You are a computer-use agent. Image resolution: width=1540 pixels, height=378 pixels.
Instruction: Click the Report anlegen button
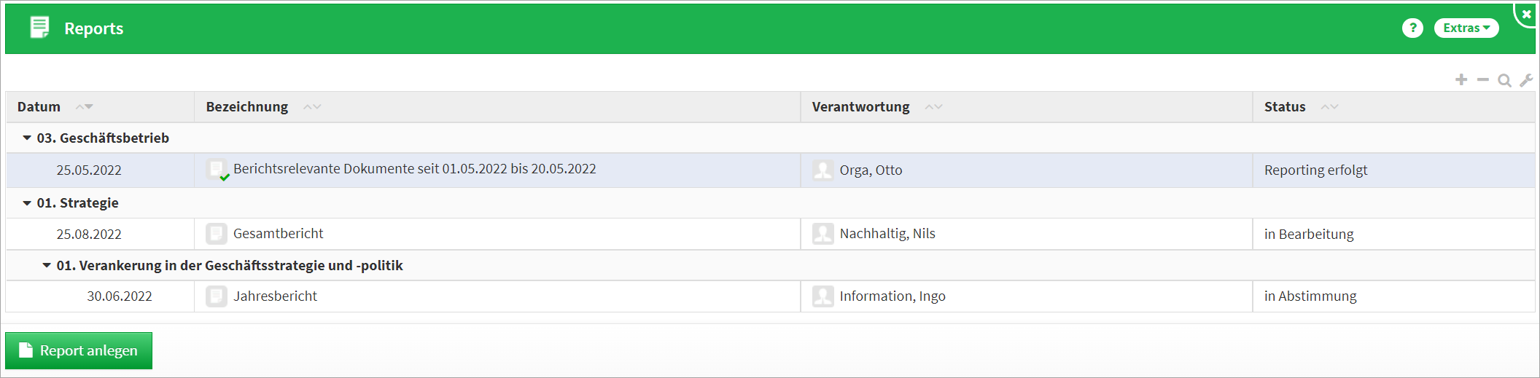[x=79, y=350]
